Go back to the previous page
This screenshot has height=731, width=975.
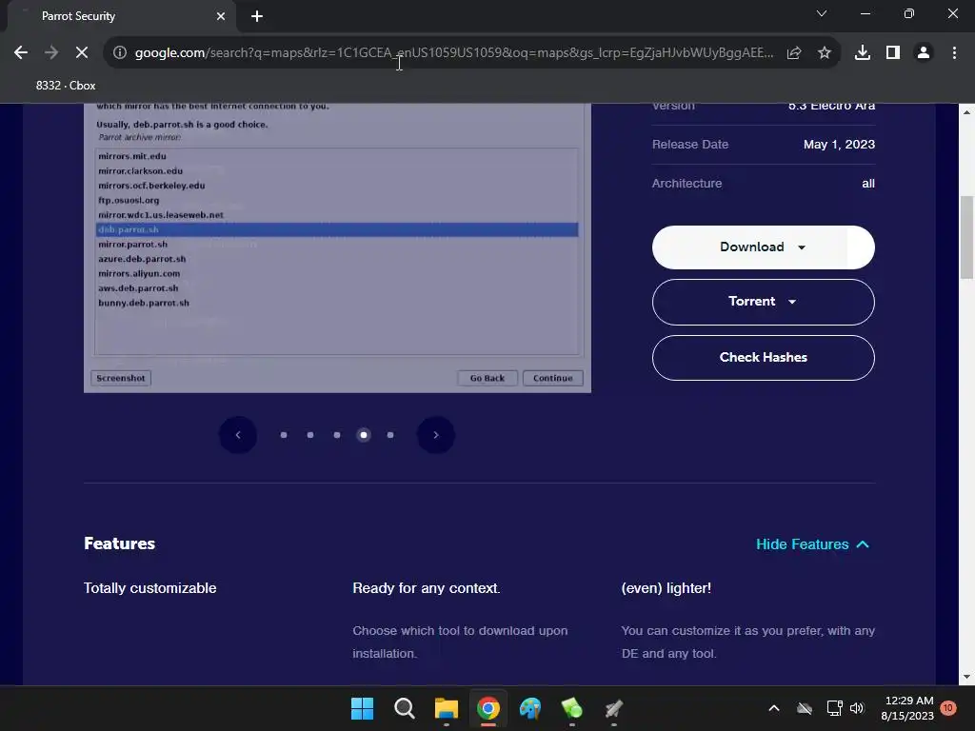tap(21, 53)
